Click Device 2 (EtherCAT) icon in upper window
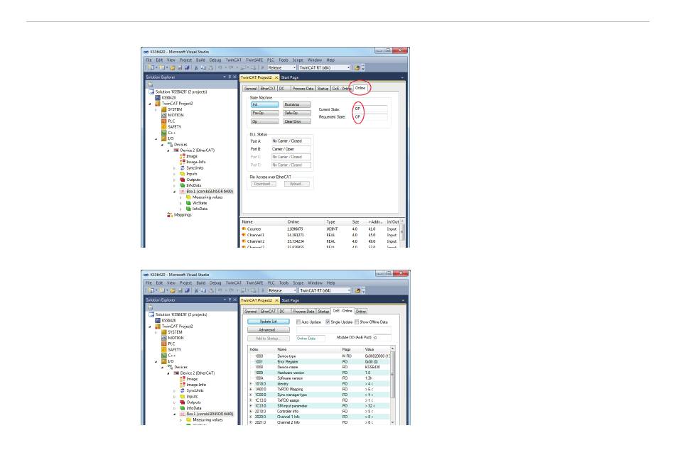The height and width of the screenshot is (472, 675). (x=176, y=150)
